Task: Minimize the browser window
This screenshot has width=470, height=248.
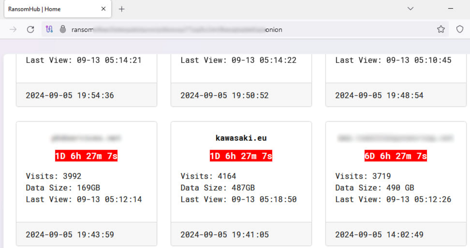Action: (x=450, y=9)
